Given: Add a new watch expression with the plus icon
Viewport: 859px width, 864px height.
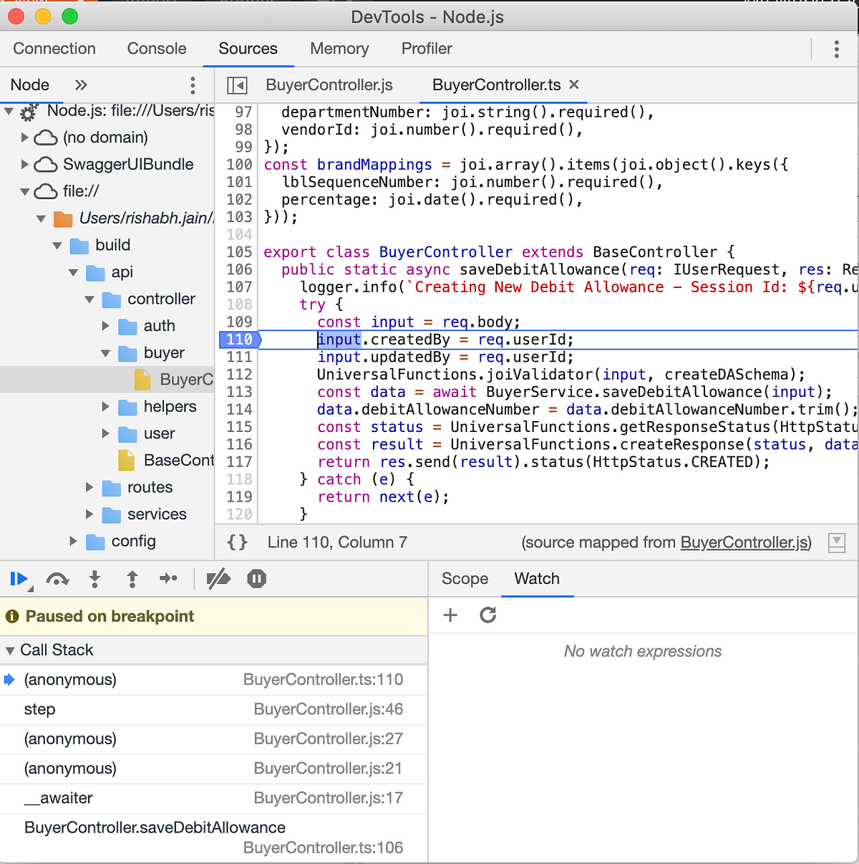Looking at the screenshot, I should click(x=450, y=615).
